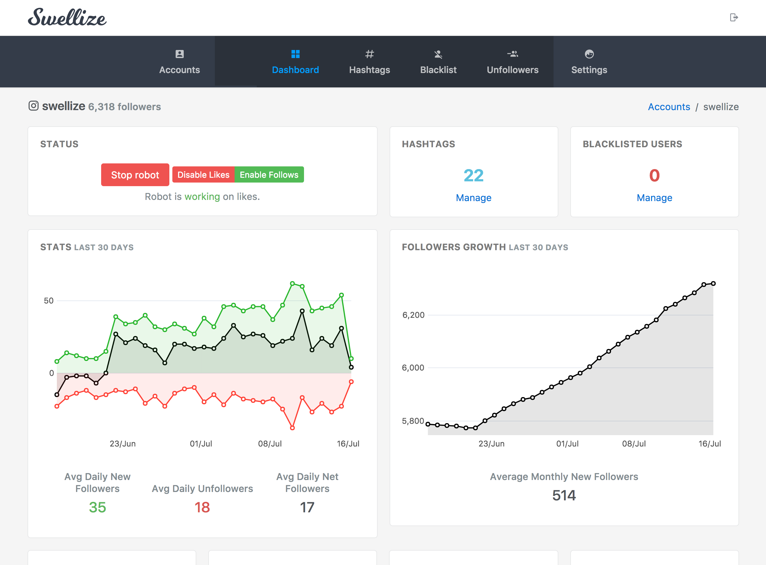Toggle Enable Follows
Image resolution: width=766 pixels, height=565 pixels.
click(269, 175)
